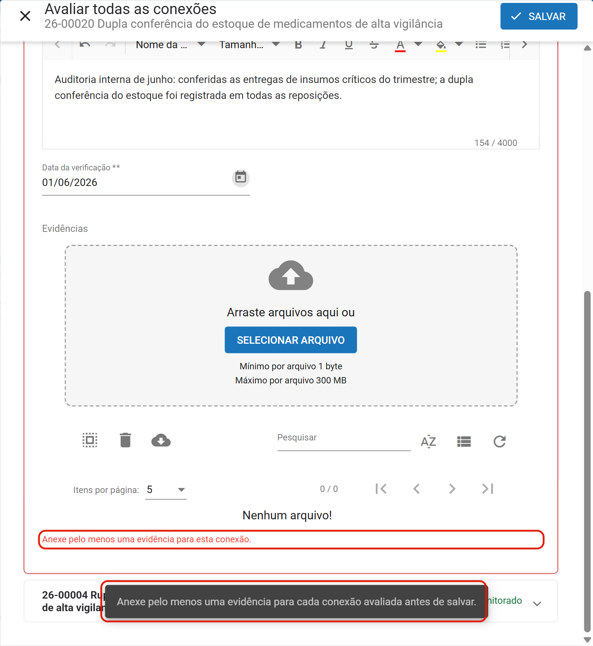Toggle underline formatting
593x646 pixels.
coord(349,45)
